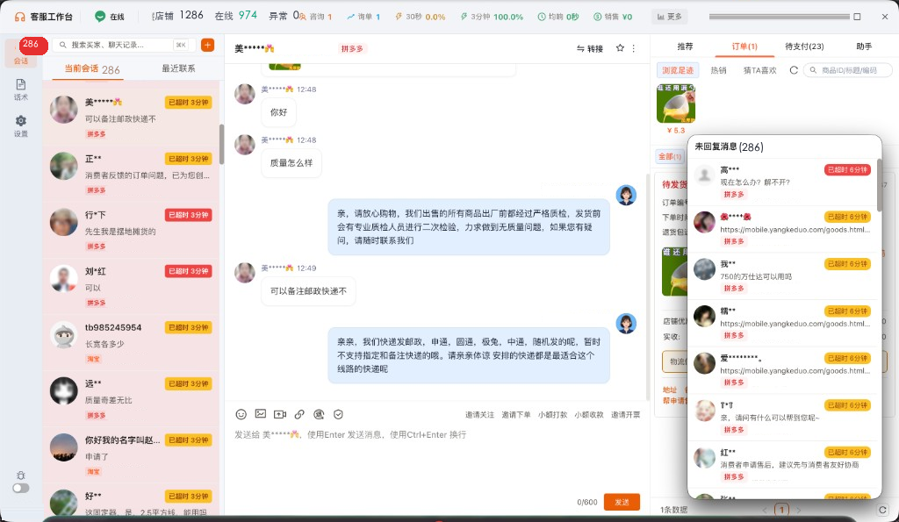Screen dimensions: 899x522
Task: Select the 全部(1) order filter
Action: [670, 156]
